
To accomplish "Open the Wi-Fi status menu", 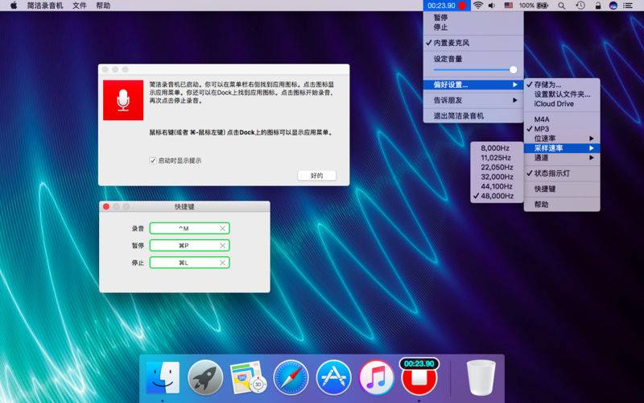I will (477, 6).
